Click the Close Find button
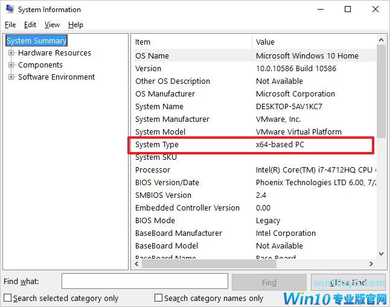The image size is (390, 307). (x=348, y=282)
